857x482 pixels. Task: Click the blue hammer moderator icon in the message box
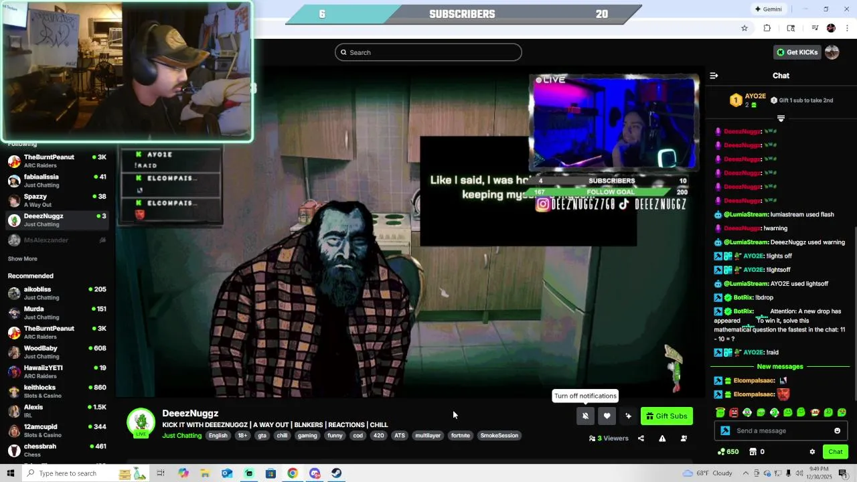coord(725,430)
